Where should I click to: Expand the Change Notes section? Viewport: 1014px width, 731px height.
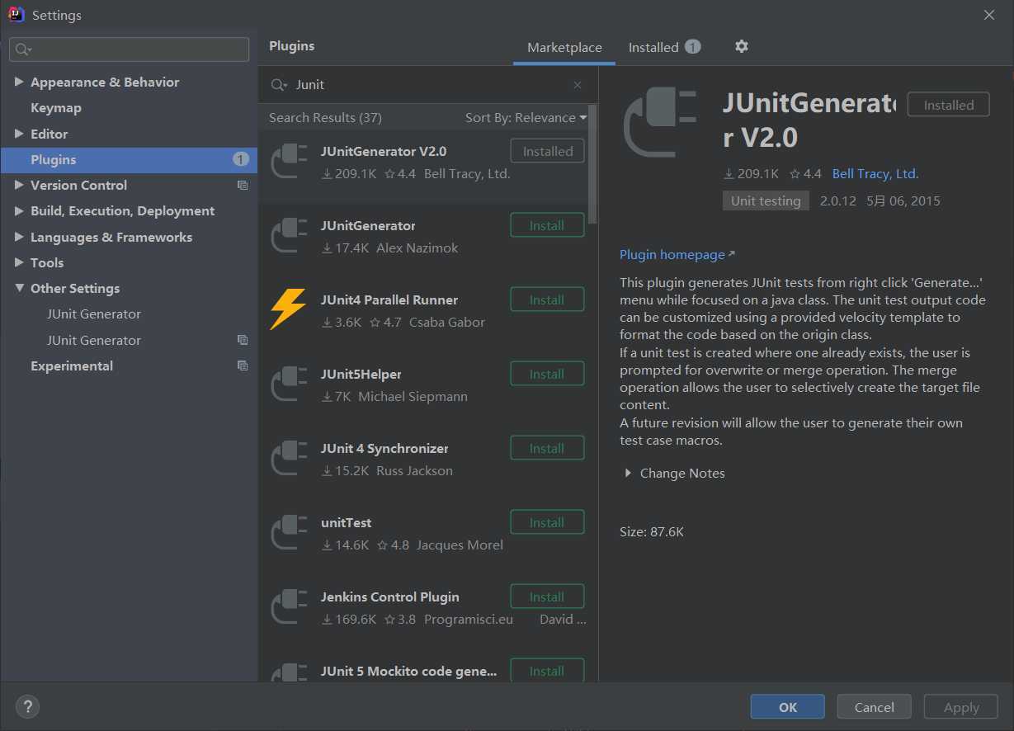[628, 474]
